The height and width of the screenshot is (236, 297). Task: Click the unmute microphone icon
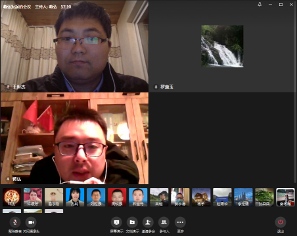pyautogui.click(x=15, y=222)
